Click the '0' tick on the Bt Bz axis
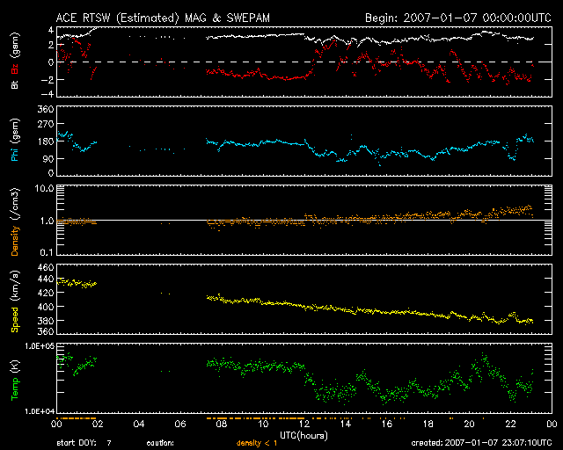The height and width of the screenshot is (450, 563). 51,62
